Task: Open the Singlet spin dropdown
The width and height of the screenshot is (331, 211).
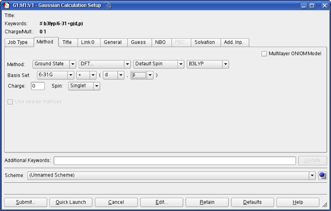Action: 84,86
